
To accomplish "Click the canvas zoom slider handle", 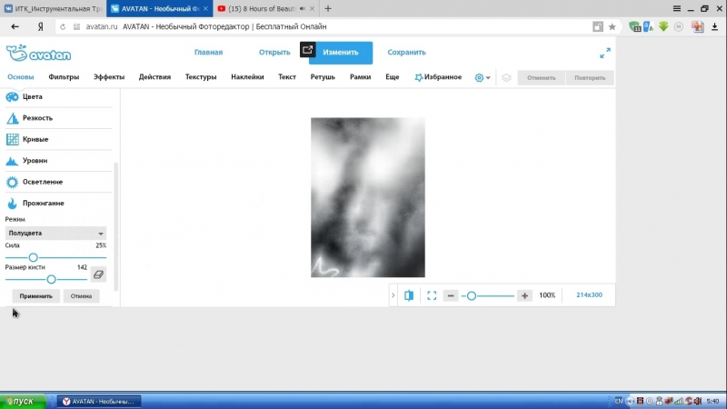I will [471, 295].
